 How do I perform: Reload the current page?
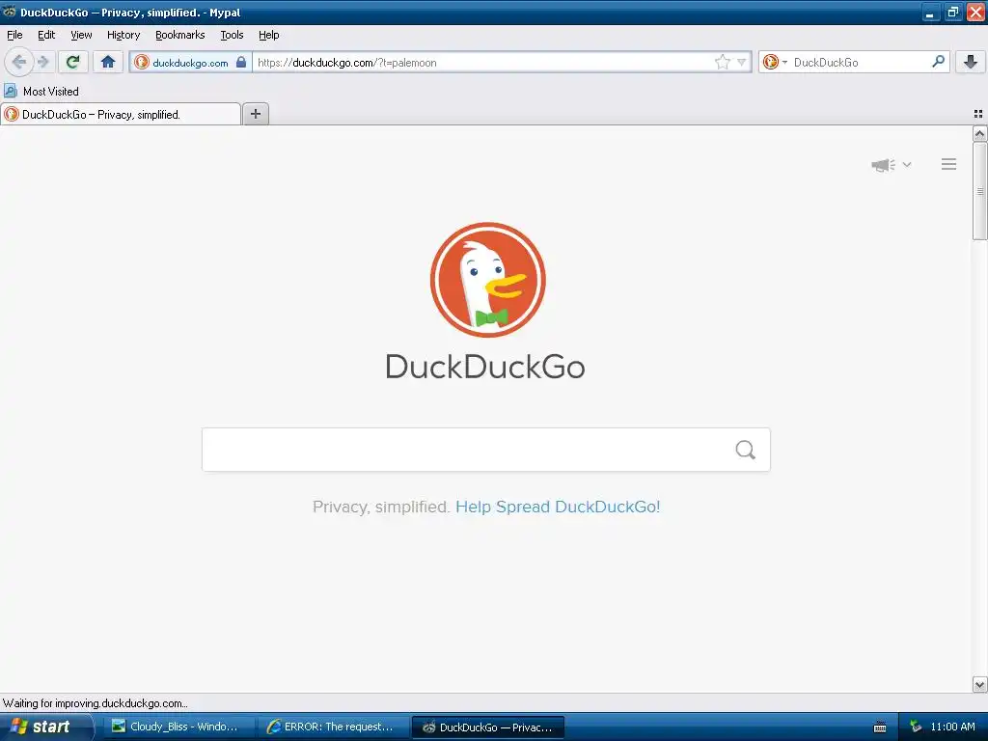coord(72,62)
